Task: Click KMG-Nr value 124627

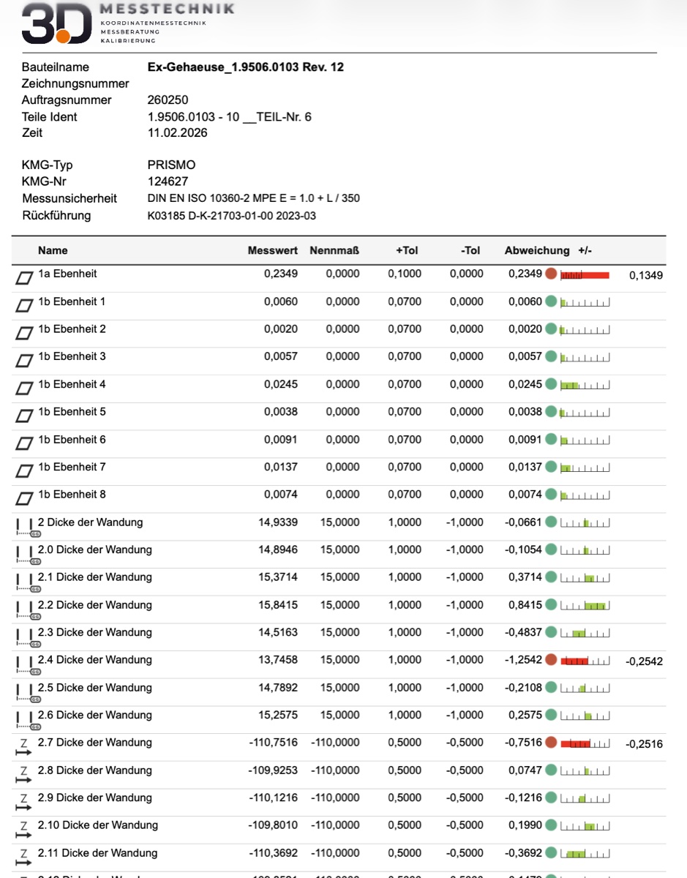Action: click(168, 181)
